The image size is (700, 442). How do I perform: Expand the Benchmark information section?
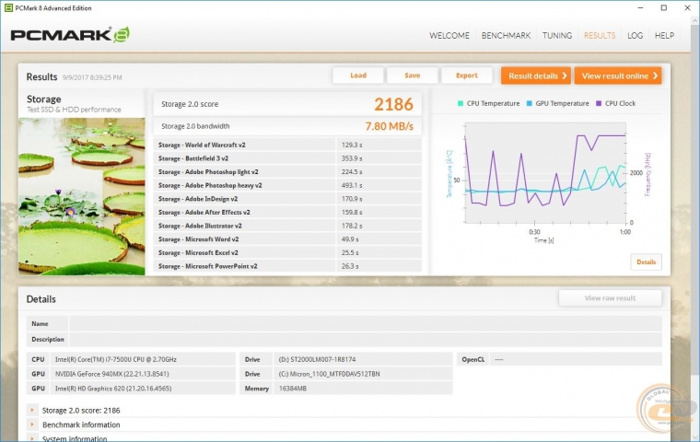32,425
